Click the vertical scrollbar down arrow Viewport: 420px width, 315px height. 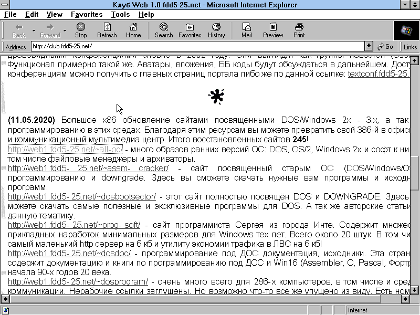pos(414,290)
